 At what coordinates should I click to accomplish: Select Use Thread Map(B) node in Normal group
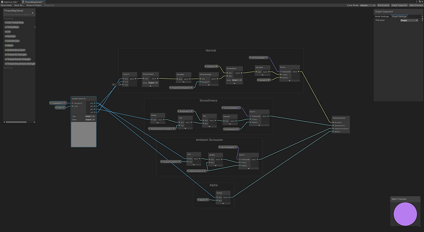click(x=259, y=58)
